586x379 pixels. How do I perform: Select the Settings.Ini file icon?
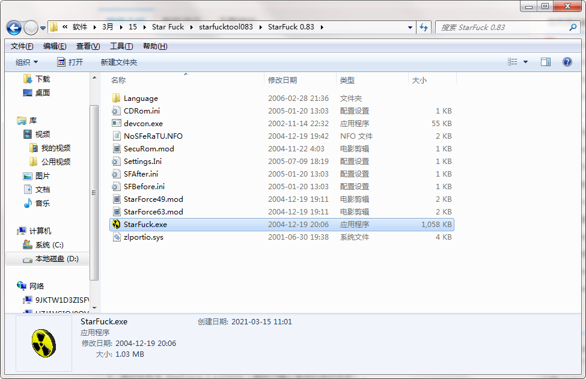tap(116, 162)
